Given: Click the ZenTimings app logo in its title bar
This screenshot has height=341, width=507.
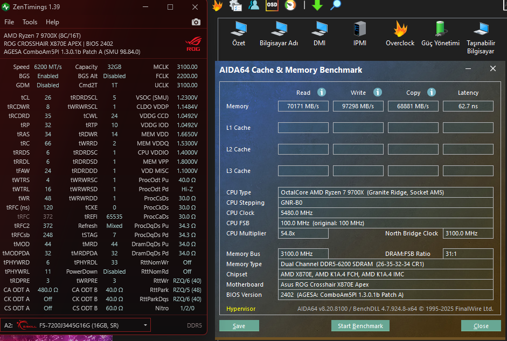Looking at the screenshot, I should click(x=6, y=7).
